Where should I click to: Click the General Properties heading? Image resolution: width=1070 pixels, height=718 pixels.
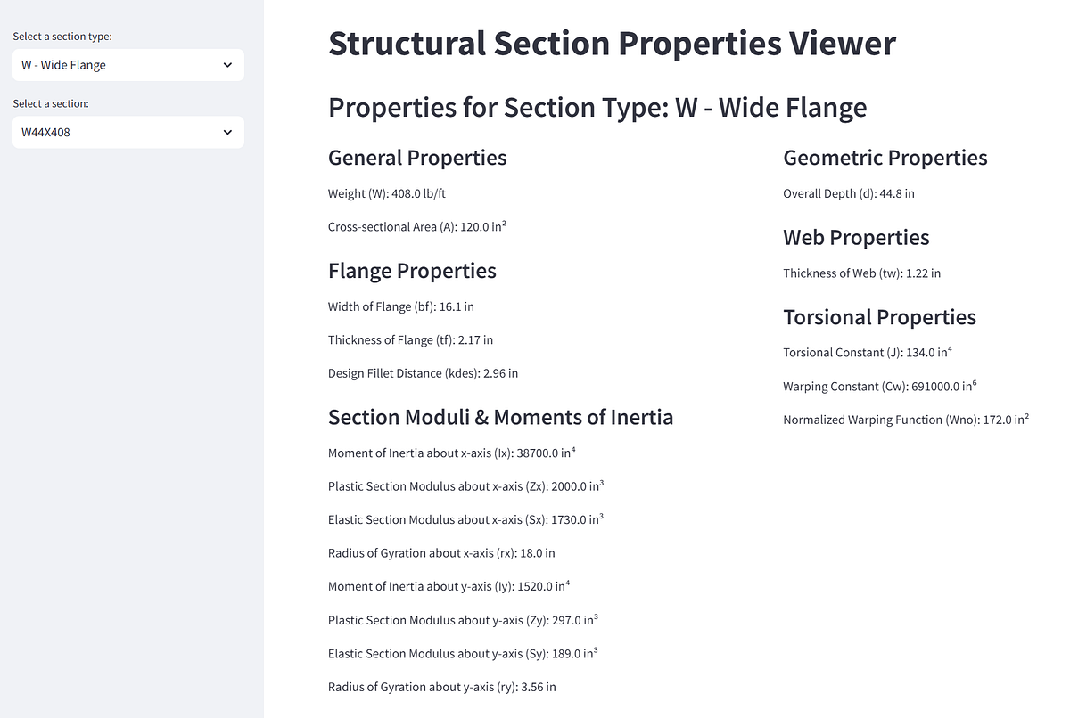point(417,158)
